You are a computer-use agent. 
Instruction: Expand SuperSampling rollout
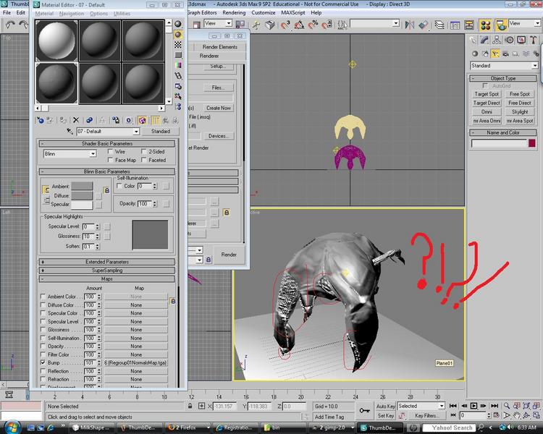[107, 271]
